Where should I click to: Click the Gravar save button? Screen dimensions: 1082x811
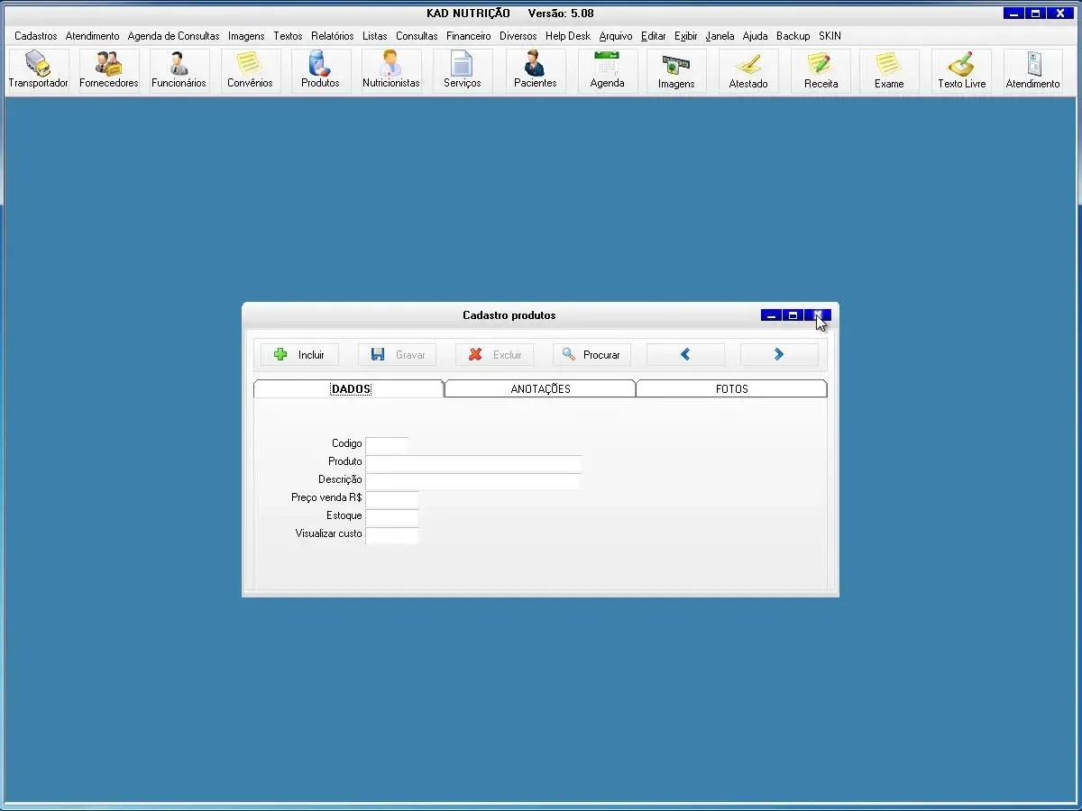pyautogui.click(x=397, y=354)
